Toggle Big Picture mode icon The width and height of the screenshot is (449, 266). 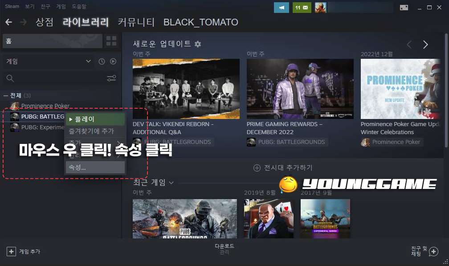point(404,8)
